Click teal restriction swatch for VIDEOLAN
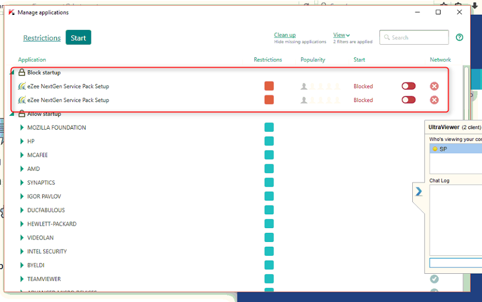Image resolution: width=482 pixels, height=302 pixels. point(269,238)
